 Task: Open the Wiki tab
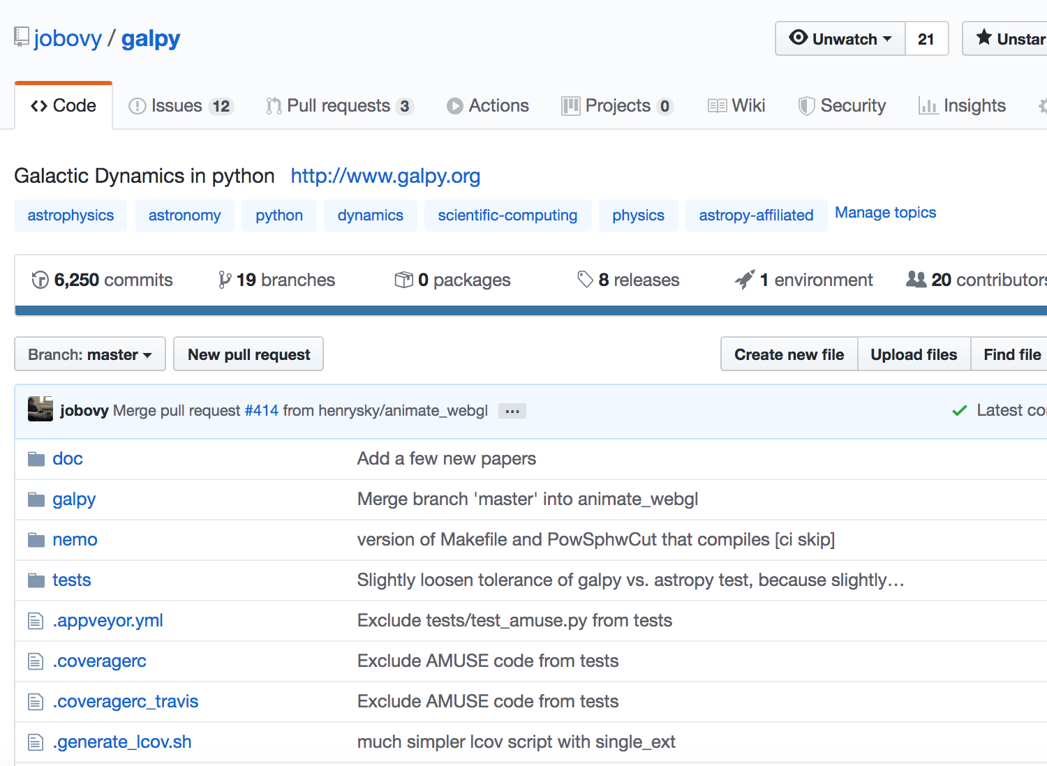pos(736,106)
